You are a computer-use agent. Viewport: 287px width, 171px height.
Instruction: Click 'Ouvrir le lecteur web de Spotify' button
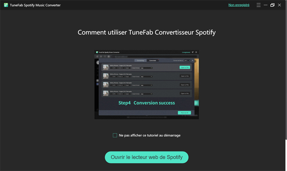tap(147, 157)
